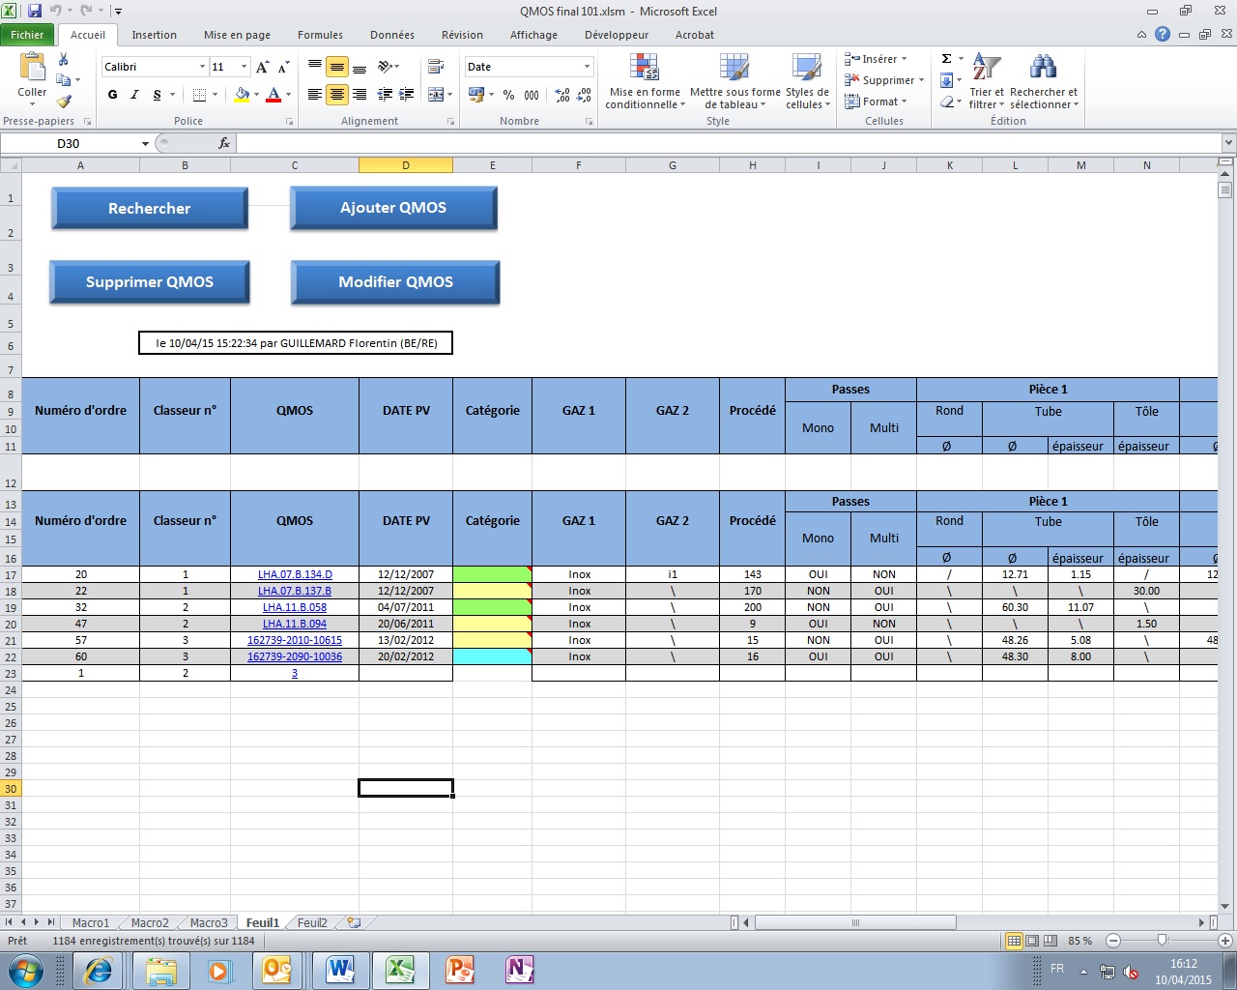The image size is (1237, 990).
Task: Open Word from the taskbar
Action: point(340,970)
